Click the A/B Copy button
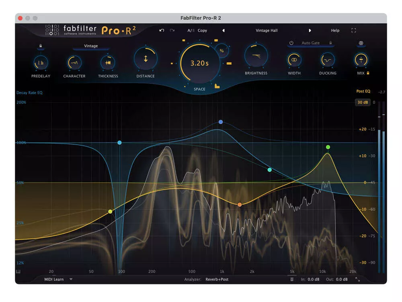 [x=202, y=31]
